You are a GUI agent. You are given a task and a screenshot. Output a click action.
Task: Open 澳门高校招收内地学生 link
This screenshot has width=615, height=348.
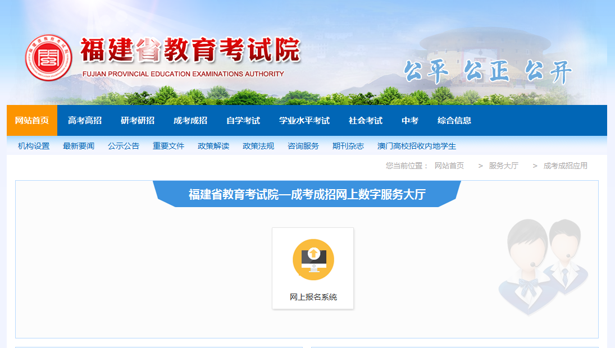click(417, 146)
